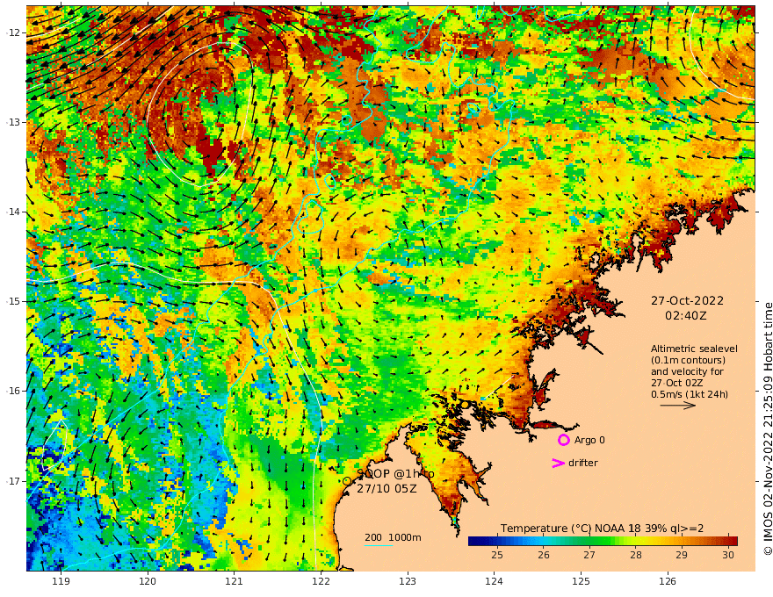Click the "27/10 05Z" SOOP text

(386, 489)
